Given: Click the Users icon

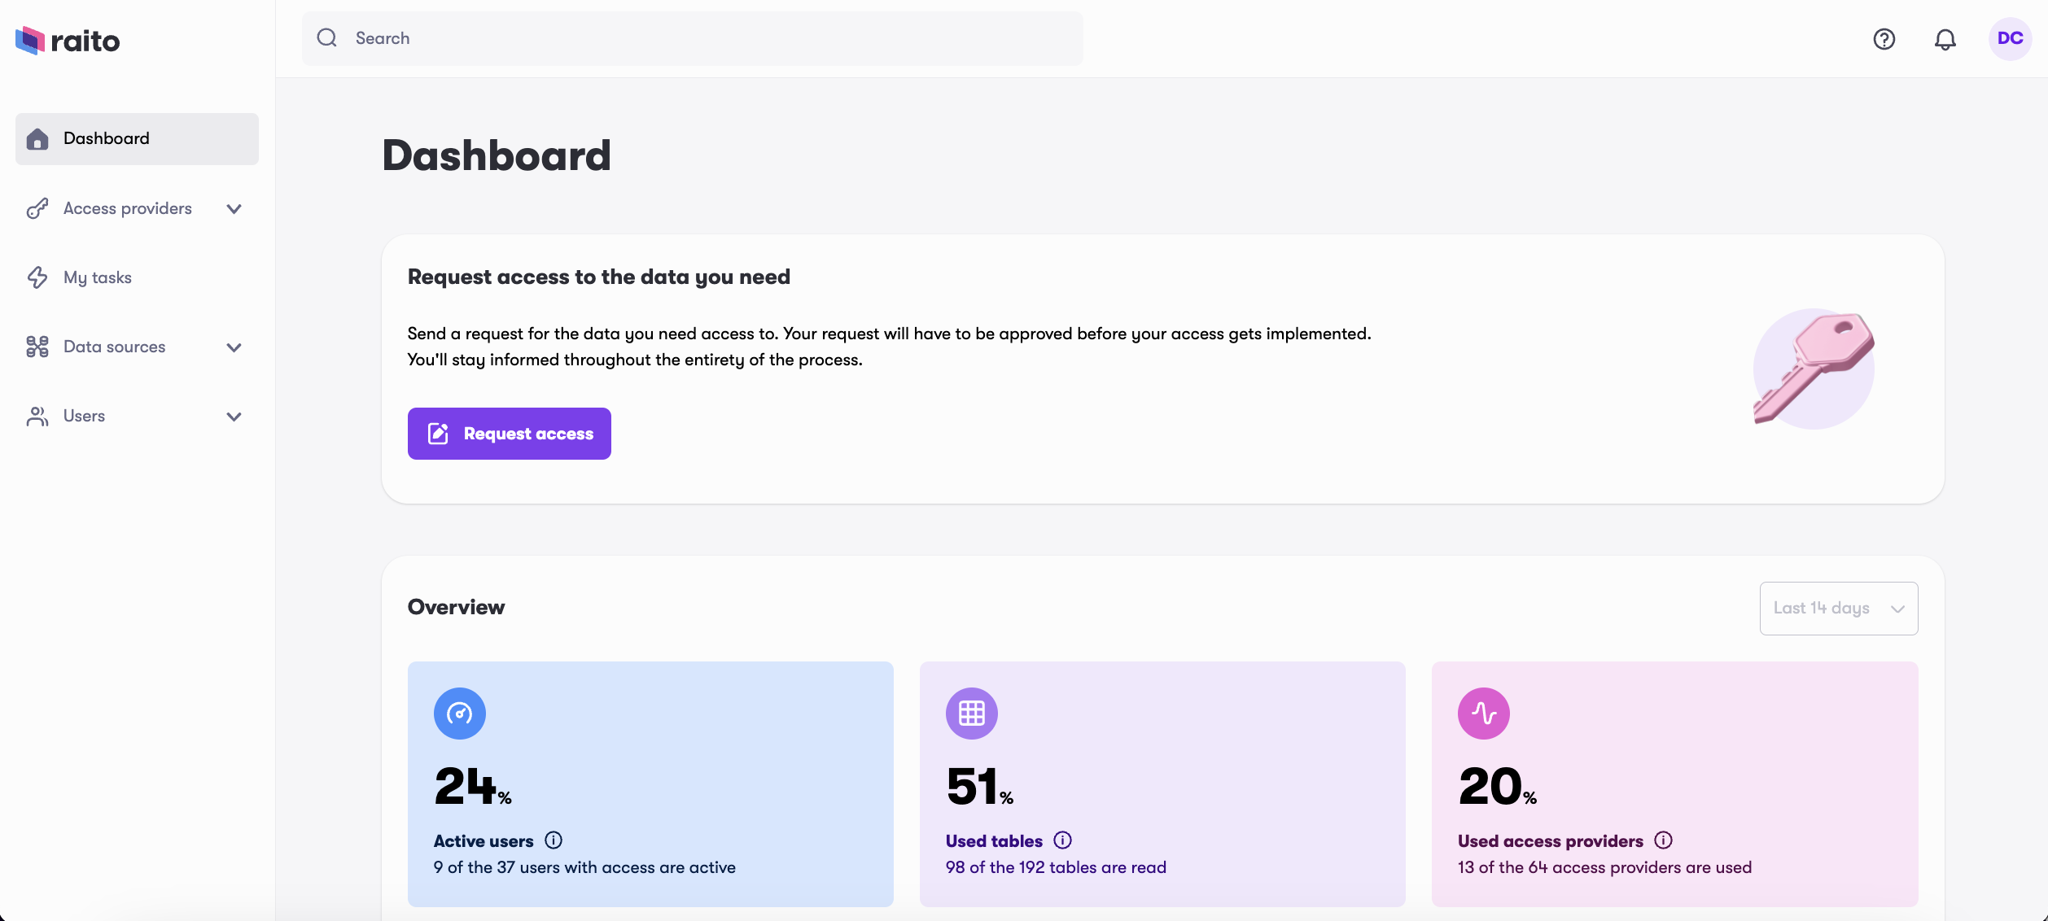Looking at the screenshot, I should 37,417.
